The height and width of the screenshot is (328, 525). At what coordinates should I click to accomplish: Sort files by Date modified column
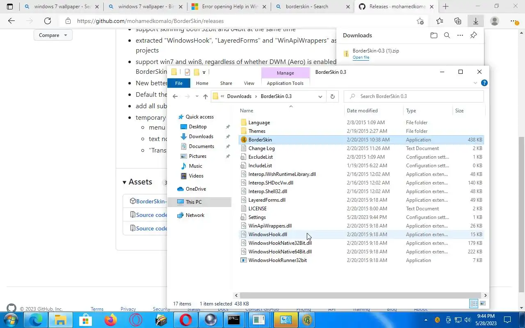click(x=374, y=111)
